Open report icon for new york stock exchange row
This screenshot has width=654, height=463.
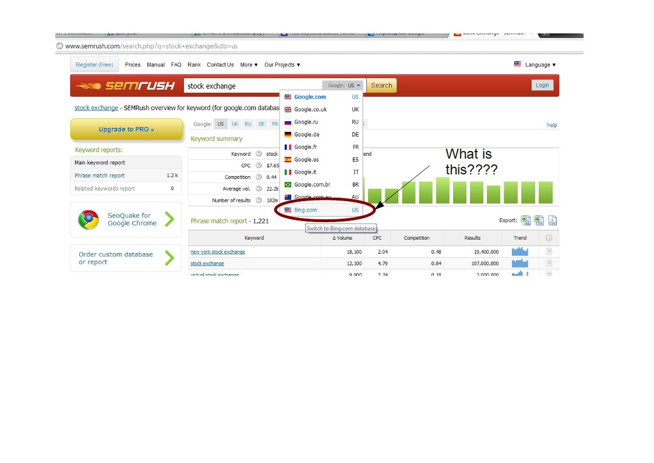[549, 252]
